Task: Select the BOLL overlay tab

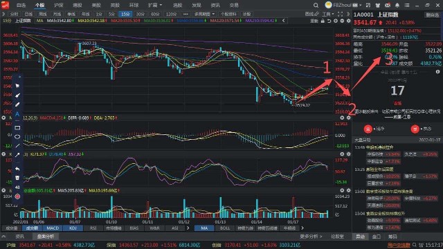Action: click(x=224, y=228)
